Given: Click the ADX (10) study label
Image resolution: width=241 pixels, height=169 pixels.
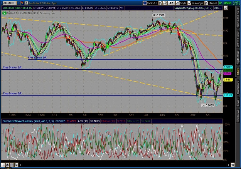Looking at the screenshot, I should pyautogui.click(x=83, y=121).
